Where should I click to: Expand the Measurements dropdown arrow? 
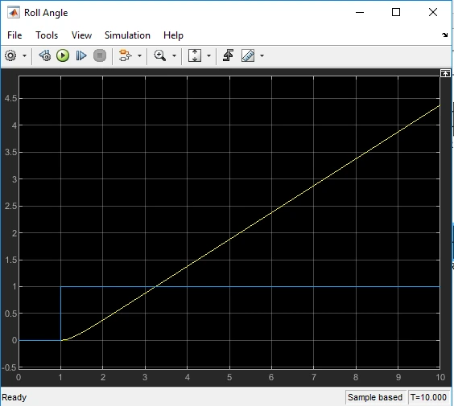click(262, 55)
